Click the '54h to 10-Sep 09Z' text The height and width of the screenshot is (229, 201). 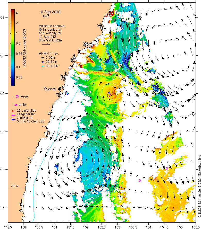(x=31, y=121)
